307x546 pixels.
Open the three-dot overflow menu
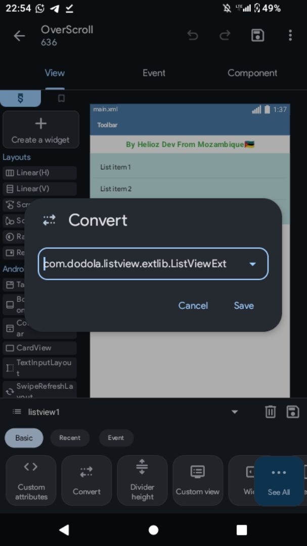pyautogui.click(x=290, y=35)
